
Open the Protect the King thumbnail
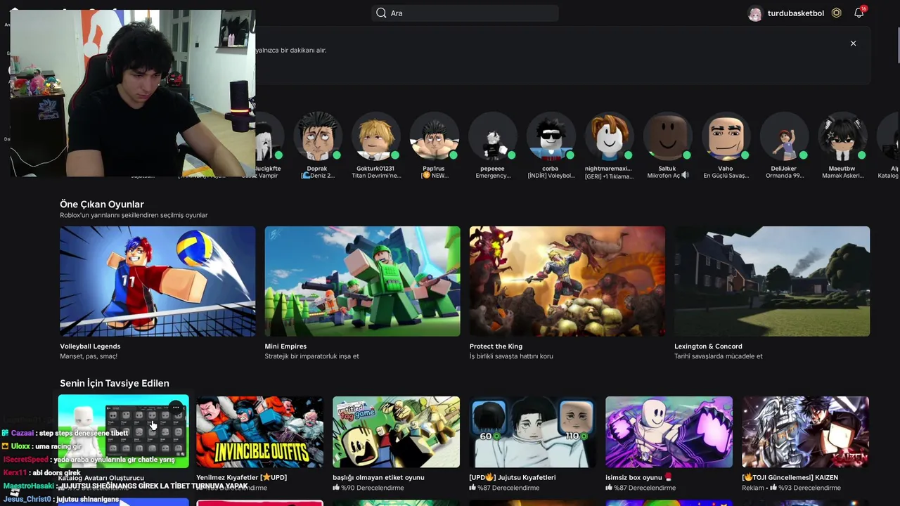point(567,281)
